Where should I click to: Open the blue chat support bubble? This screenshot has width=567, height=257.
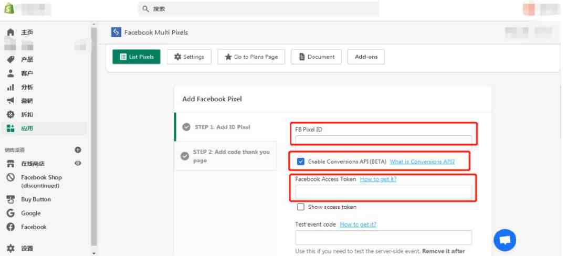(x=505, y=240)
